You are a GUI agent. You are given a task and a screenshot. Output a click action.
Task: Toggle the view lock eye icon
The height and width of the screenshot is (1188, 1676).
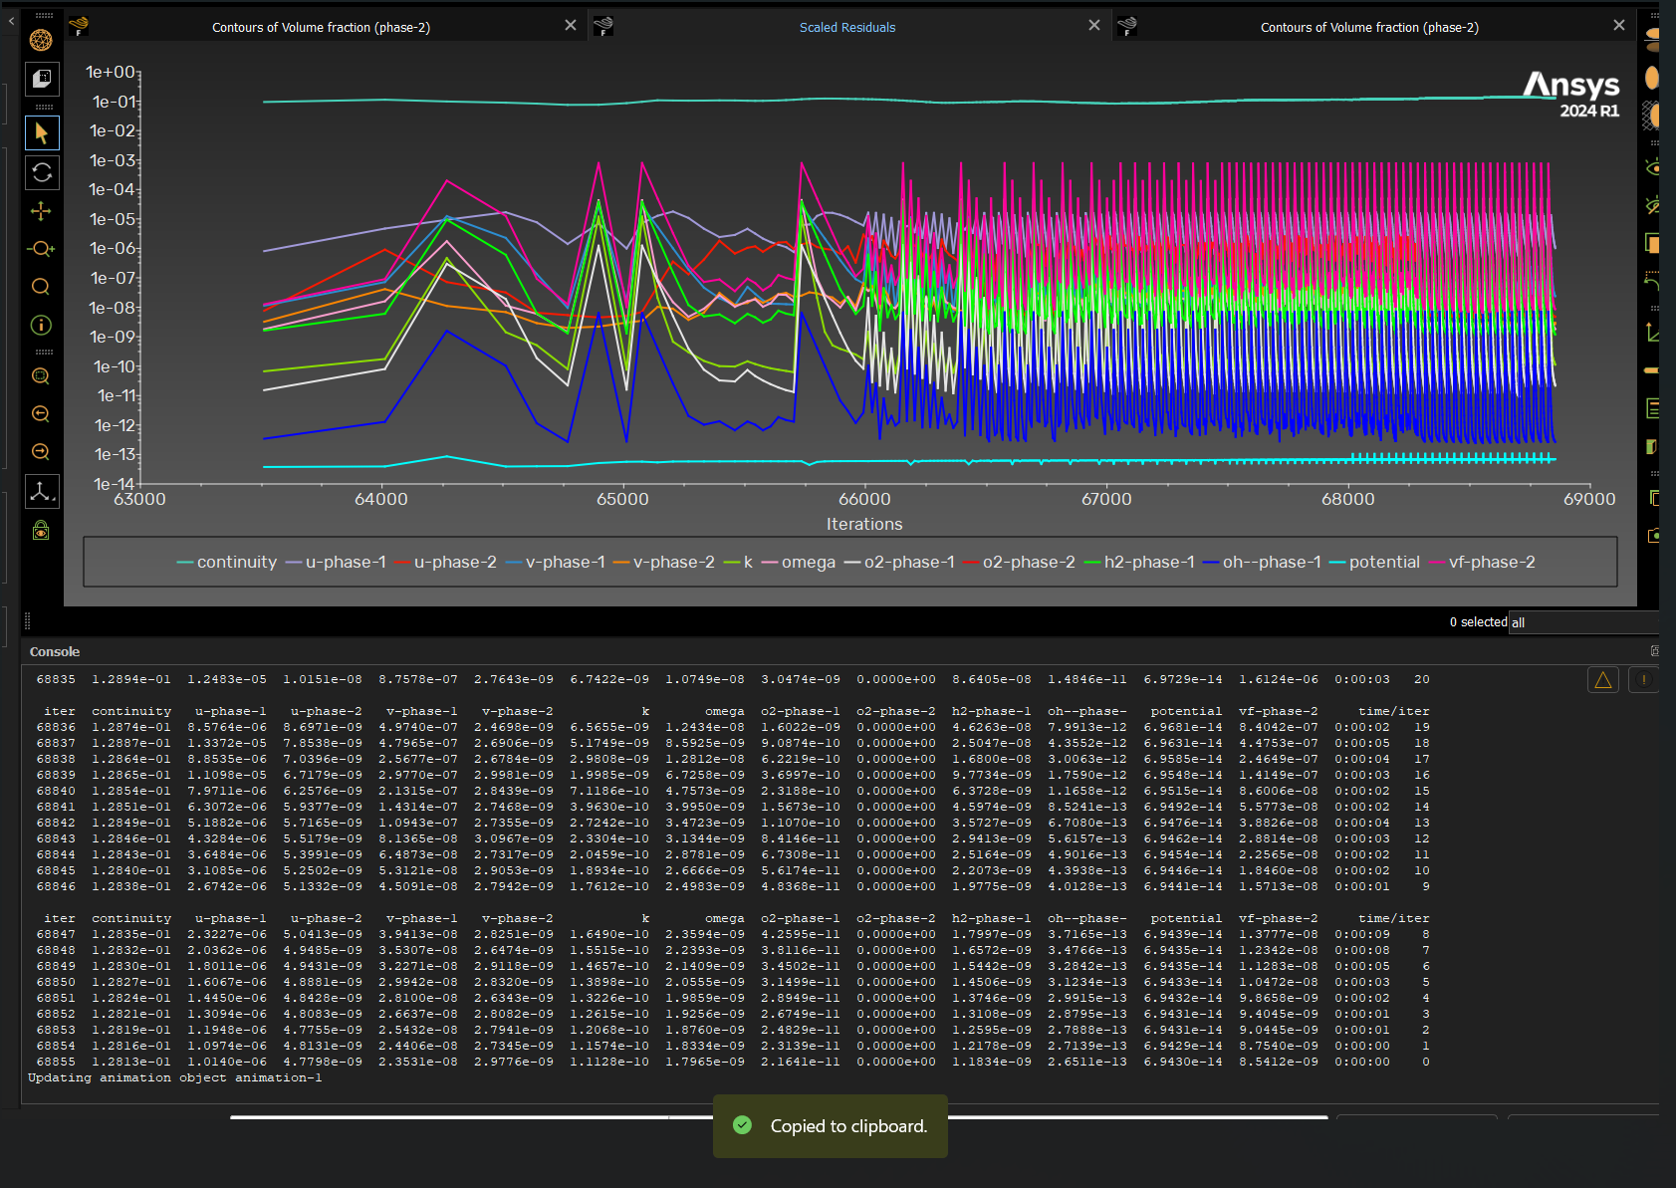[x=41, y=530]
